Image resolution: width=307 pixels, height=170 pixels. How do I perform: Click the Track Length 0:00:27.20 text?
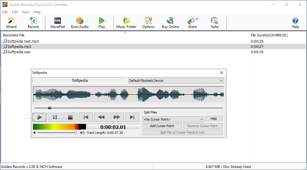click(105, 133)
